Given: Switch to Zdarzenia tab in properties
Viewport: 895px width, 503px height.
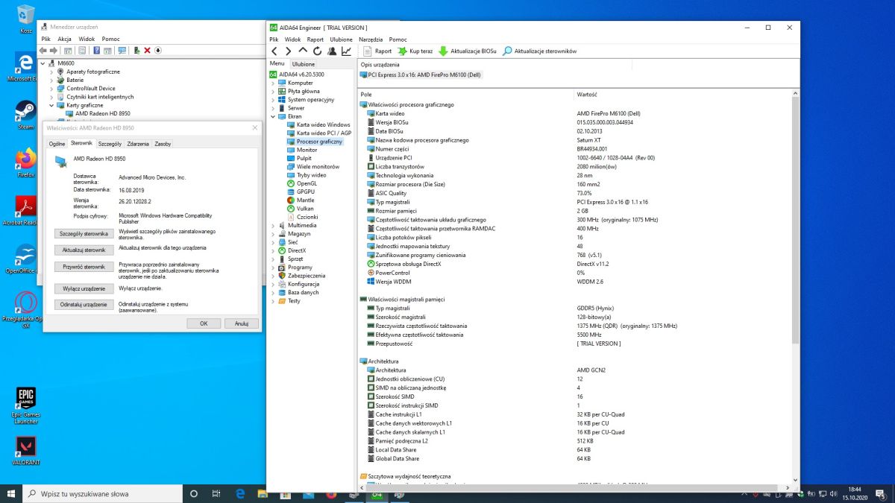Looking at the screenshot, I should tap(138, 144).
